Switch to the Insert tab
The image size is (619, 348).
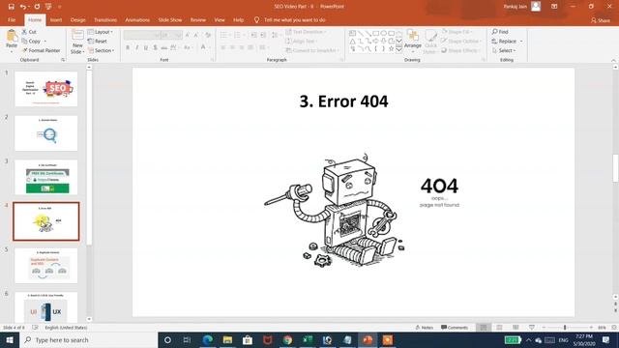point(56,19)
